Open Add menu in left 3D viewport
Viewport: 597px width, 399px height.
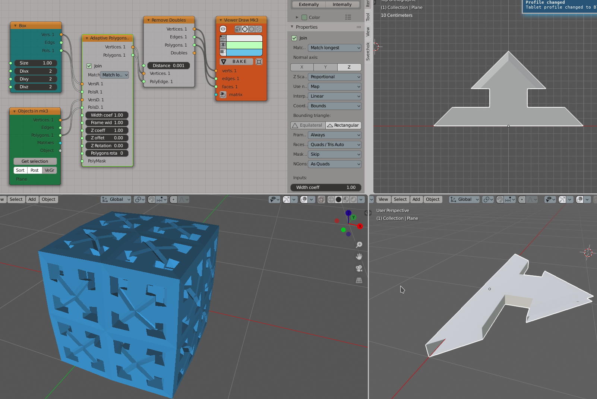pos(32,199)
